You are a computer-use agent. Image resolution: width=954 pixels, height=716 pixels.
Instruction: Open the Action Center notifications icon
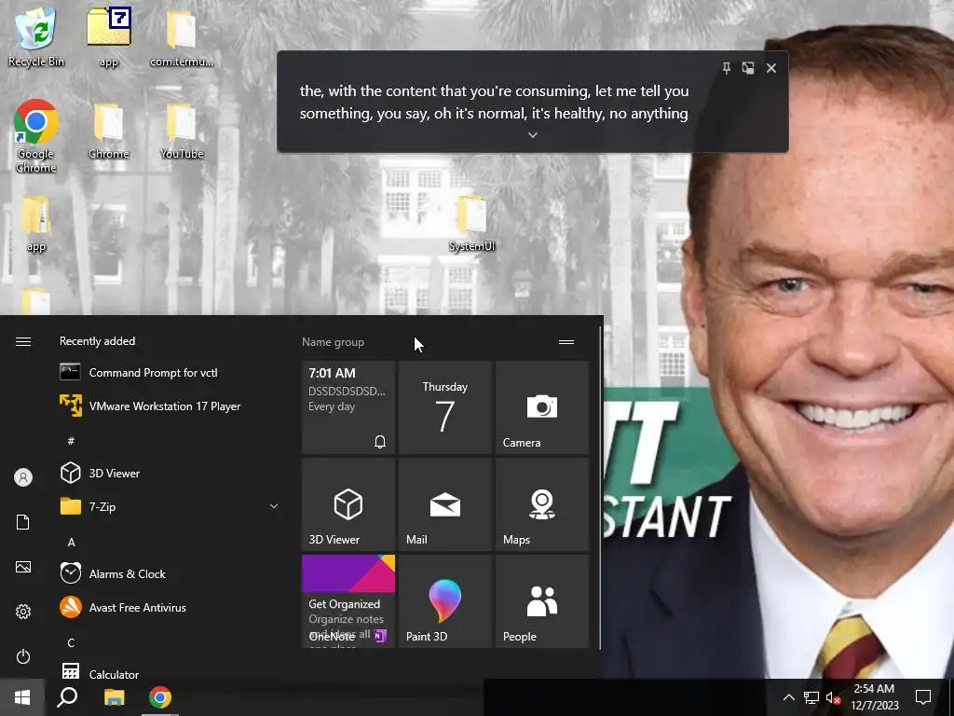[x=923, y=697]
